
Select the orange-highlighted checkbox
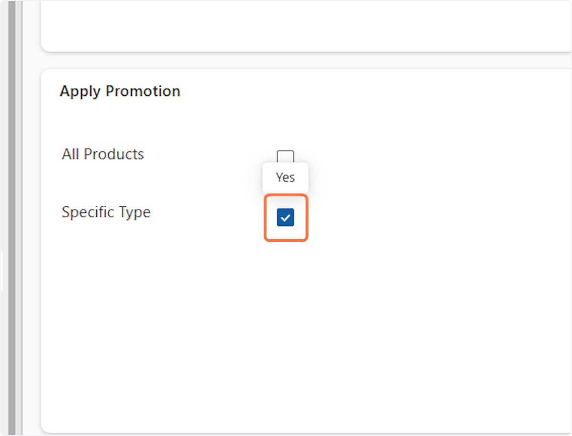click(x=286, y=218)
